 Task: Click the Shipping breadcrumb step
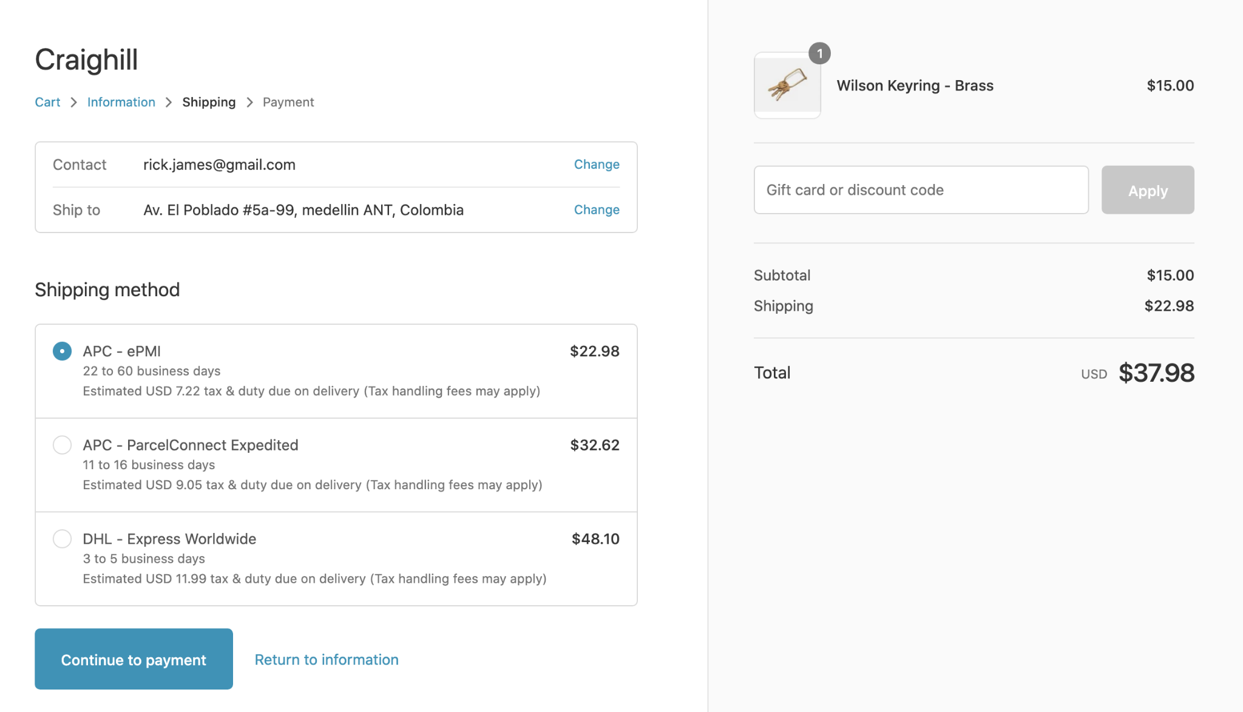click(x=209, y=103)
